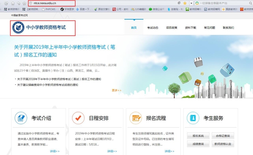
Task: Open the 国家教师 bookmark
Action: click(x=230, y=9)
